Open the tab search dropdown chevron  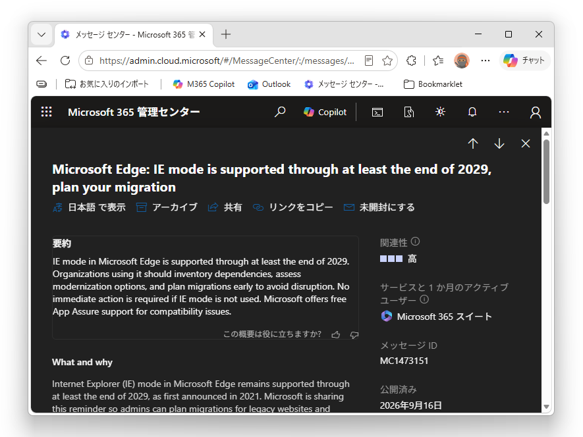(42, 35)
